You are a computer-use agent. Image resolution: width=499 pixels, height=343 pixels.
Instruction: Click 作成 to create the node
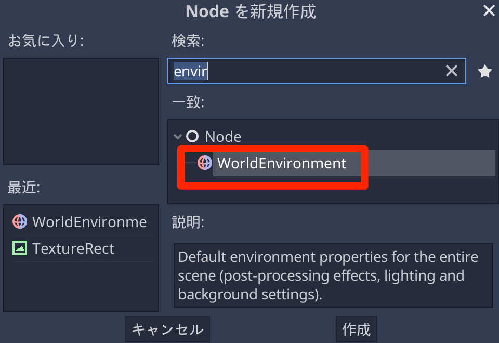click(x=356, y=329)
